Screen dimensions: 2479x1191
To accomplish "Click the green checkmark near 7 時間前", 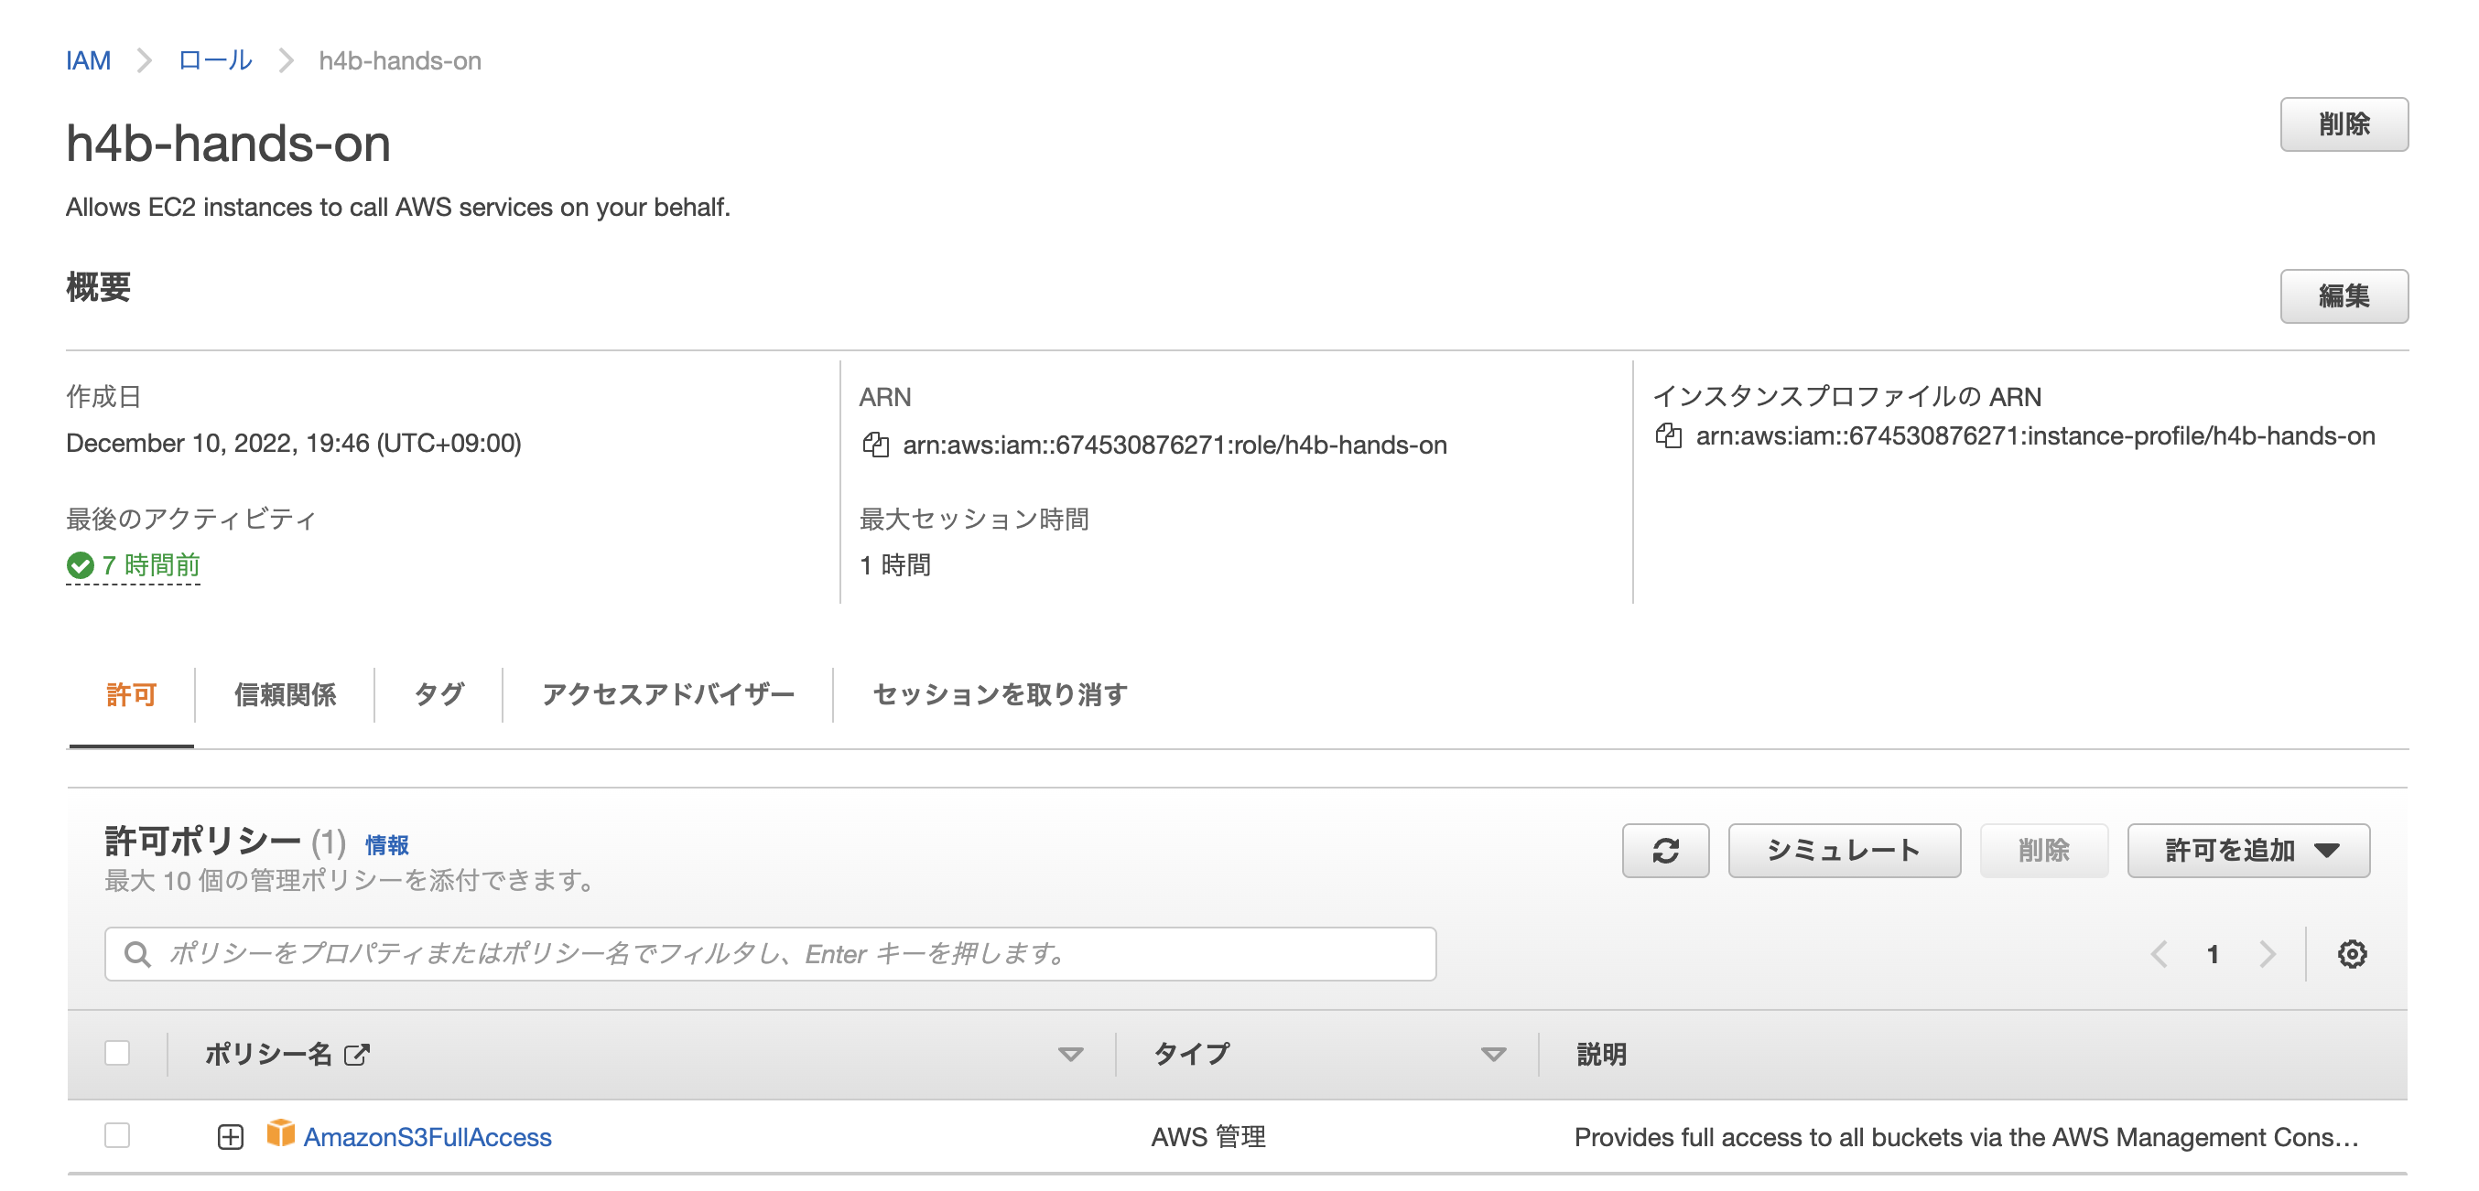I will coord(80,565).
